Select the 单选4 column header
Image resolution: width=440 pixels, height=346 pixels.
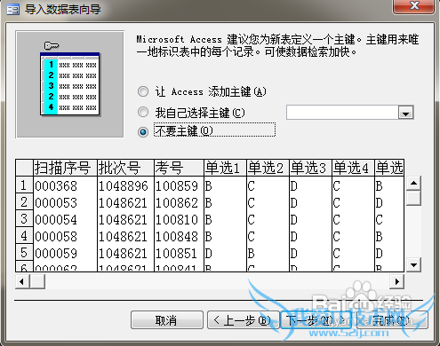tap(353, 168)
